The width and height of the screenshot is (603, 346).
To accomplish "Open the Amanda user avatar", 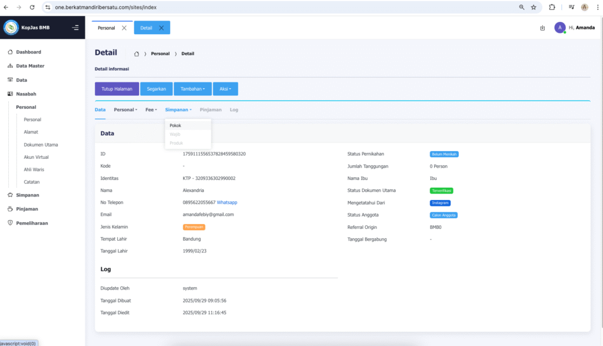I will click(x=559, y=28).
